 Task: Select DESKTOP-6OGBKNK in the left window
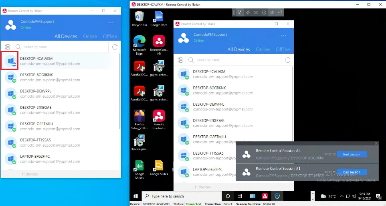(x=60, y=77)
